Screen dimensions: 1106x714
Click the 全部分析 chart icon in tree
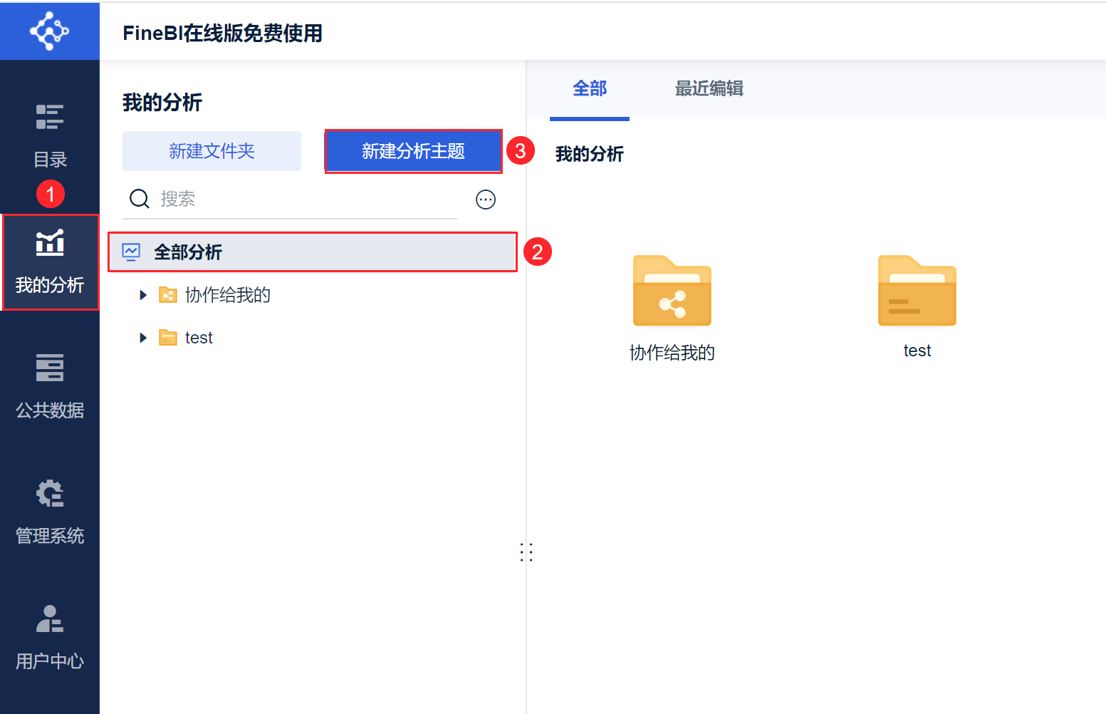click(x=131, y=252)
